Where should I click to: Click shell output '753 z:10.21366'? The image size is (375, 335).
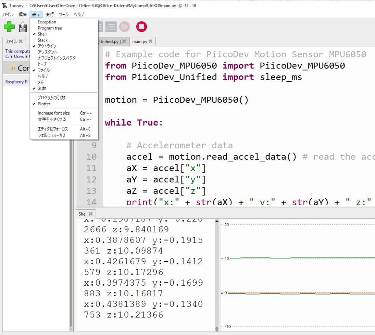[123, 314]
